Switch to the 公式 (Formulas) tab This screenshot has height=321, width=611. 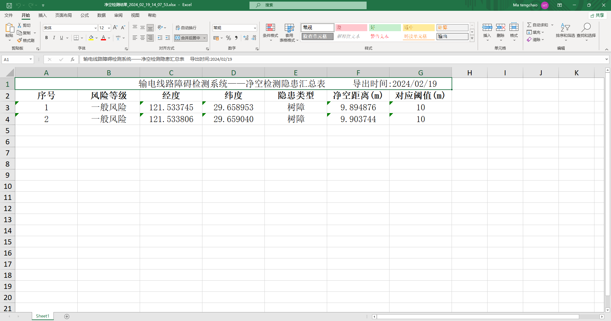pyautogui.click(x=85, y=15)
